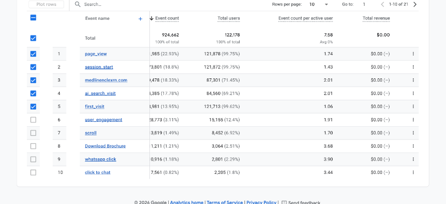Uncheck the ai_search_visit row checkbox
Screen dimensions: 446x204
[x=33, y=93]
